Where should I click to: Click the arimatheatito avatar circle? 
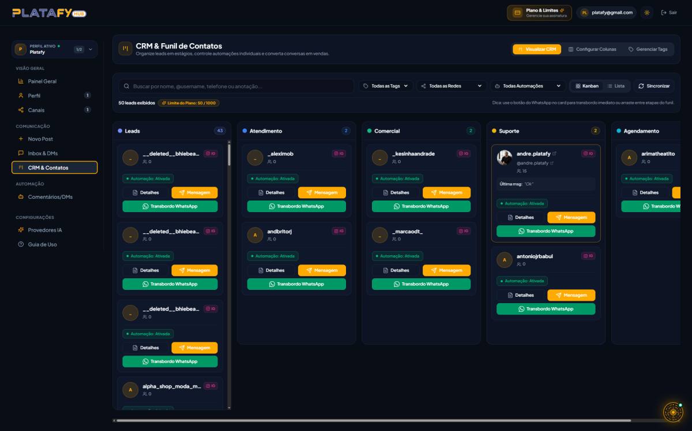point(629,158)
